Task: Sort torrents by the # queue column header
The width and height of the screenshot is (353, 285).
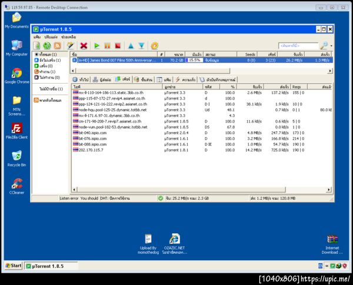Action: pos(161,55)
